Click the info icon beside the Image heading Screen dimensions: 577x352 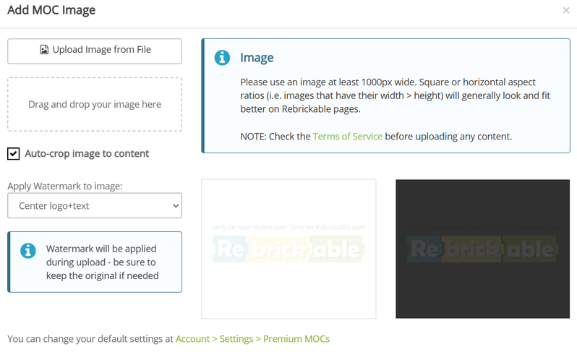coord(222,58)
